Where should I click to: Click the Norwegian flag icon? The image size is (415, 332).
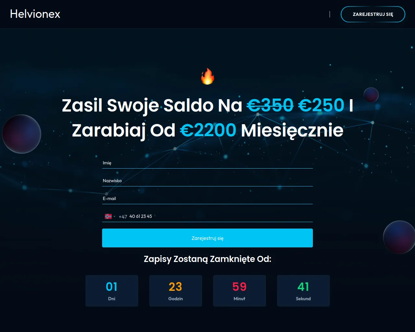[x=108, y=216]
